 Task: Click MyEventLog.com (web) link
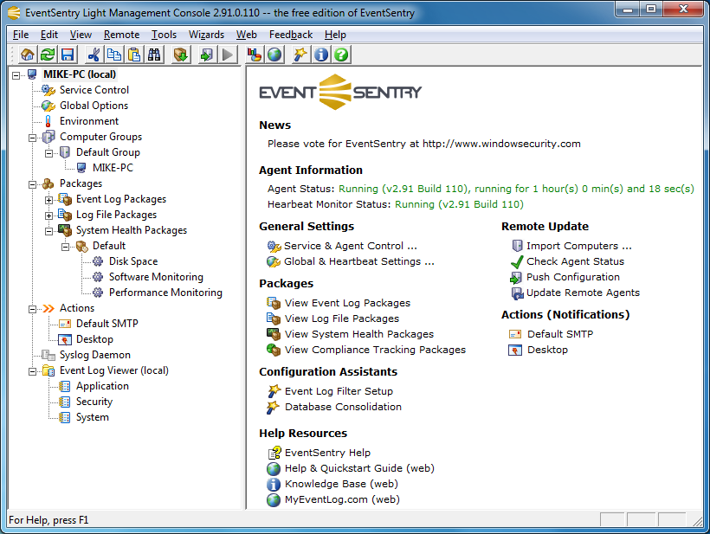pyautogui.click(x=342, y=499)
